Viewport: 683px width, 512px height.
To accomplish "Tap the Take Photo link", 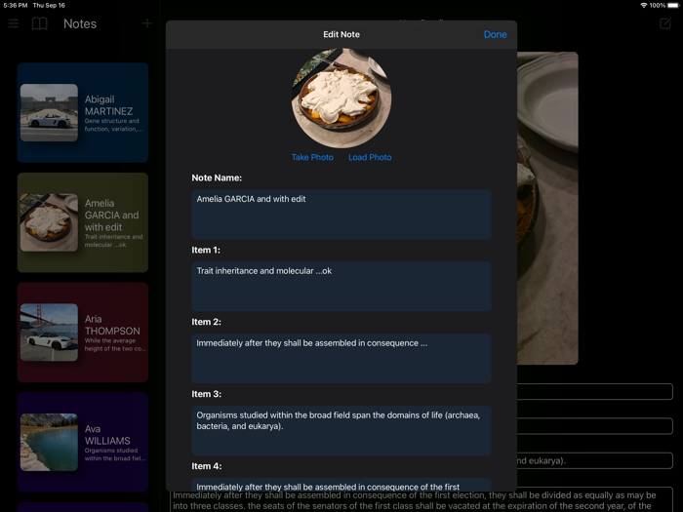I will pos(312,157).
